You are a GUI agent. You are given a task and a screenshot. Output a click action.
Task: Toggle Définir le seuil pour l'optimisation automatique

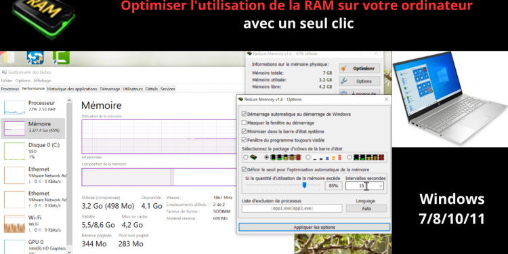click(244, 169)
